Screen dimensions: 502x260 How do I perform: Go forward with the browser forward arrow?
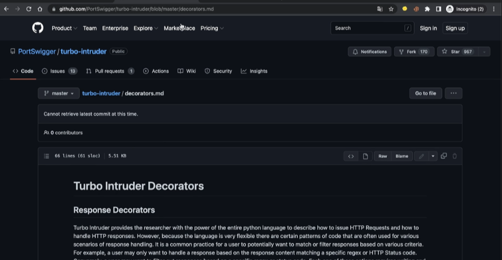[17, 9]
